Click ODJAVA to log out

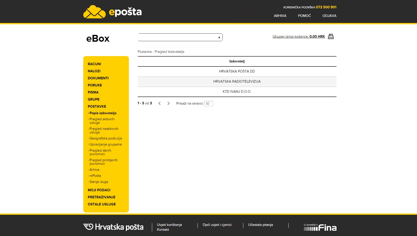[x=329, y=16]
